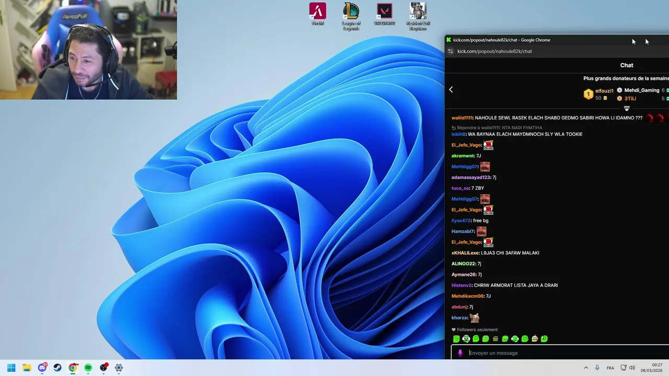Open walid1111's profile from chat

(462, 118)
